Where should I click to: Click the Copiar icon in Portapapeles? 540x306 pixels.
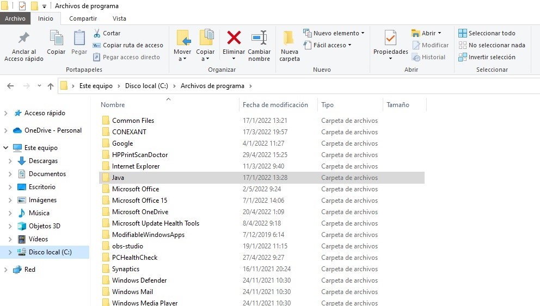click(x=56, y=38)
